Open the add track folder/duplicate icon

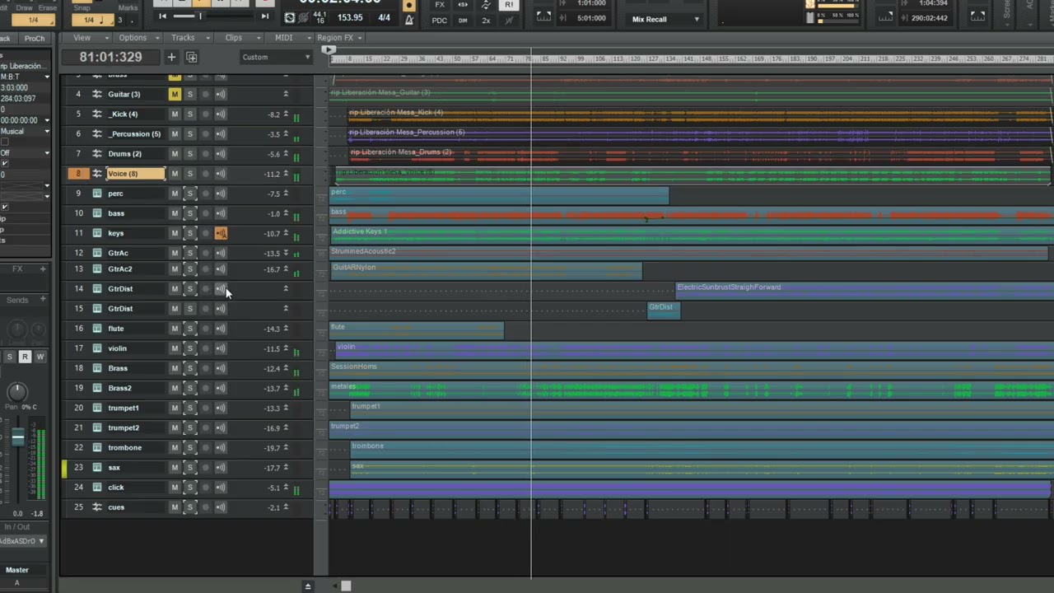pos(192,57)
